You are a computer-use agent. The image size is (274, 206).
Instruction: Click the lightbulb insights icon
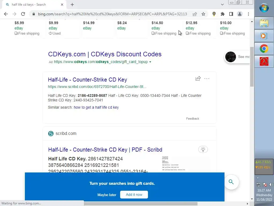coord(203,149)
